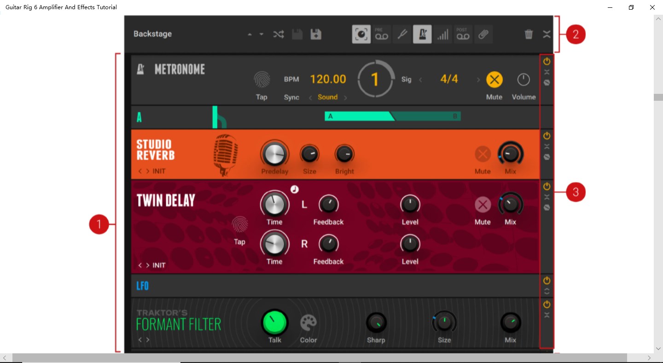Click the trash icon to clear rack
Viewport: 663px width, 363px height.
pos(529,34)
